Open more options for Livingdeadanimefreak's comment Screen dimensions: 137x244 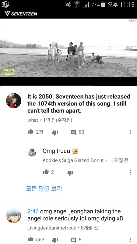pyautogui.click(x=130, y=240)
